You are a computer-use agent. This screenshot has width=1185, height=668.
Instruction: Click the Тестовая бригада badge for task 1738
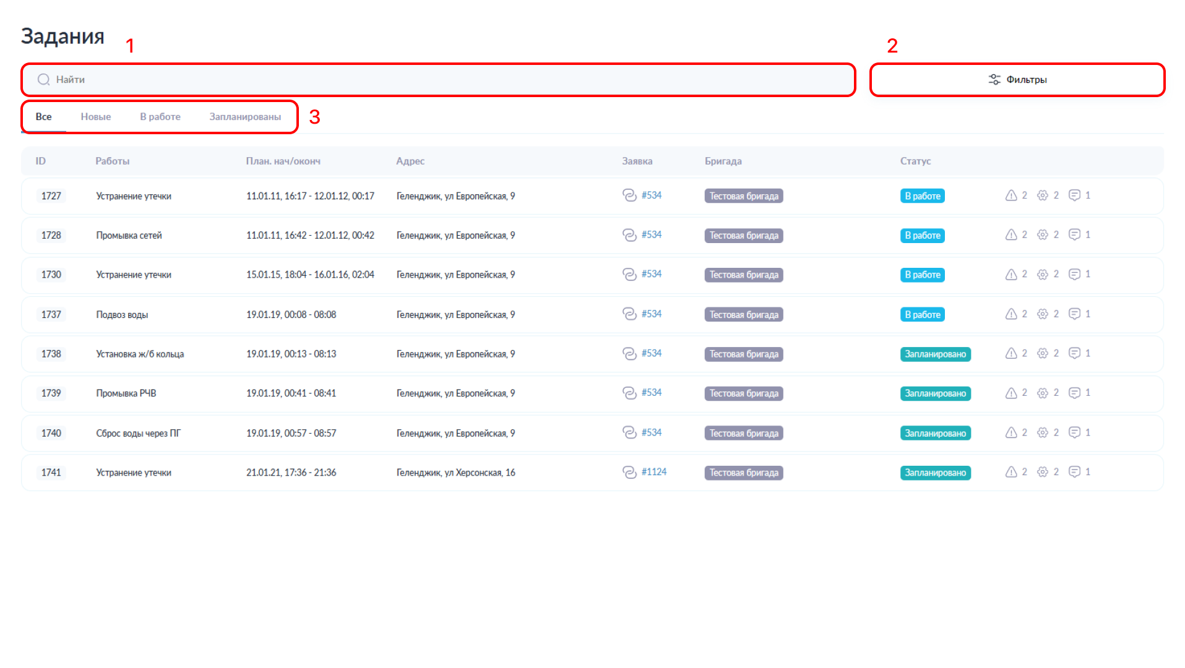tap(743, 354)
